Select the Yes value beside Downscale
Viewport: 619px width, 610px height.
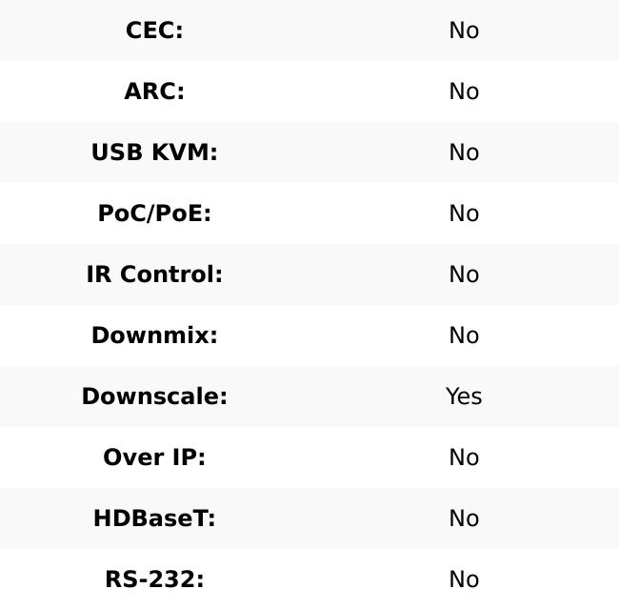[x=464, y=396]
